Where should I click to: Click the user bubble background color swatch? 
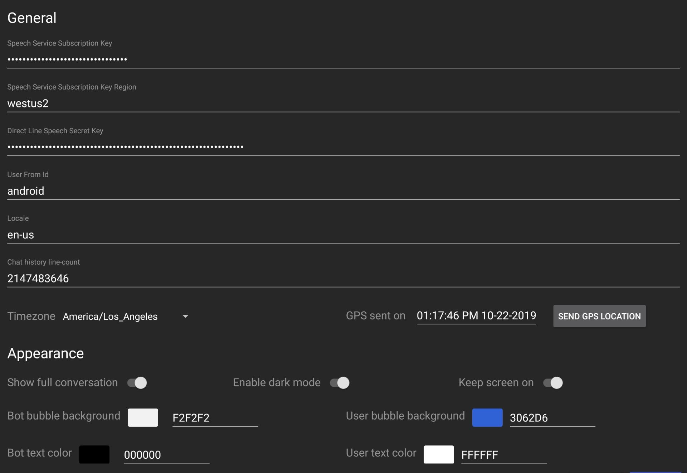tap(487, 418)
